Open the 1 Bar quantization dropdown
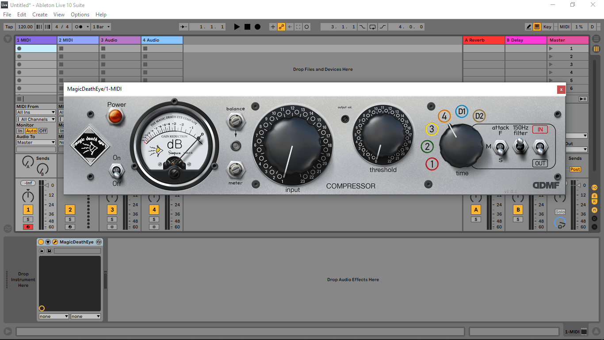The width and height of the screenshot is (604, 340). point(101,27)
